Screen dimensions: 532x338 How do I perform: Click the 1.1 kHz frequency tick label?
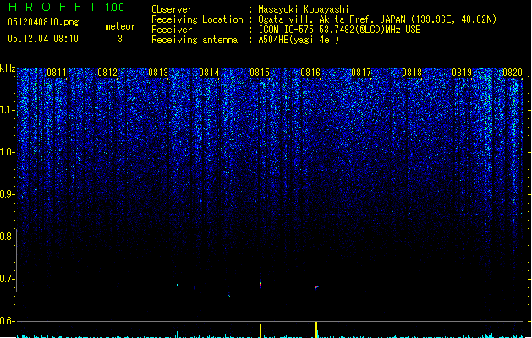click(x=7, y=110)
